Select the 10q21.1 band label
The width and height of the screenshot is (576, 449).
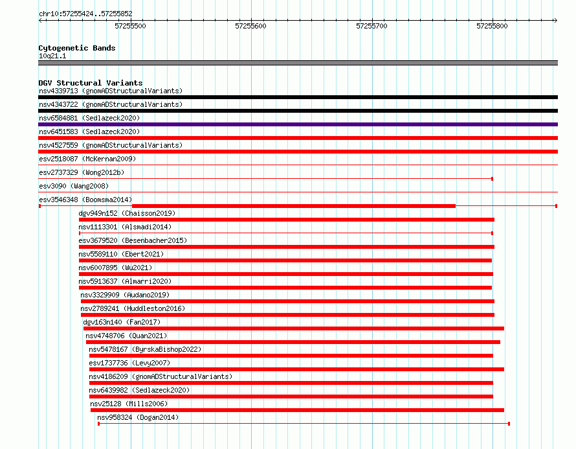coord(52,56)
